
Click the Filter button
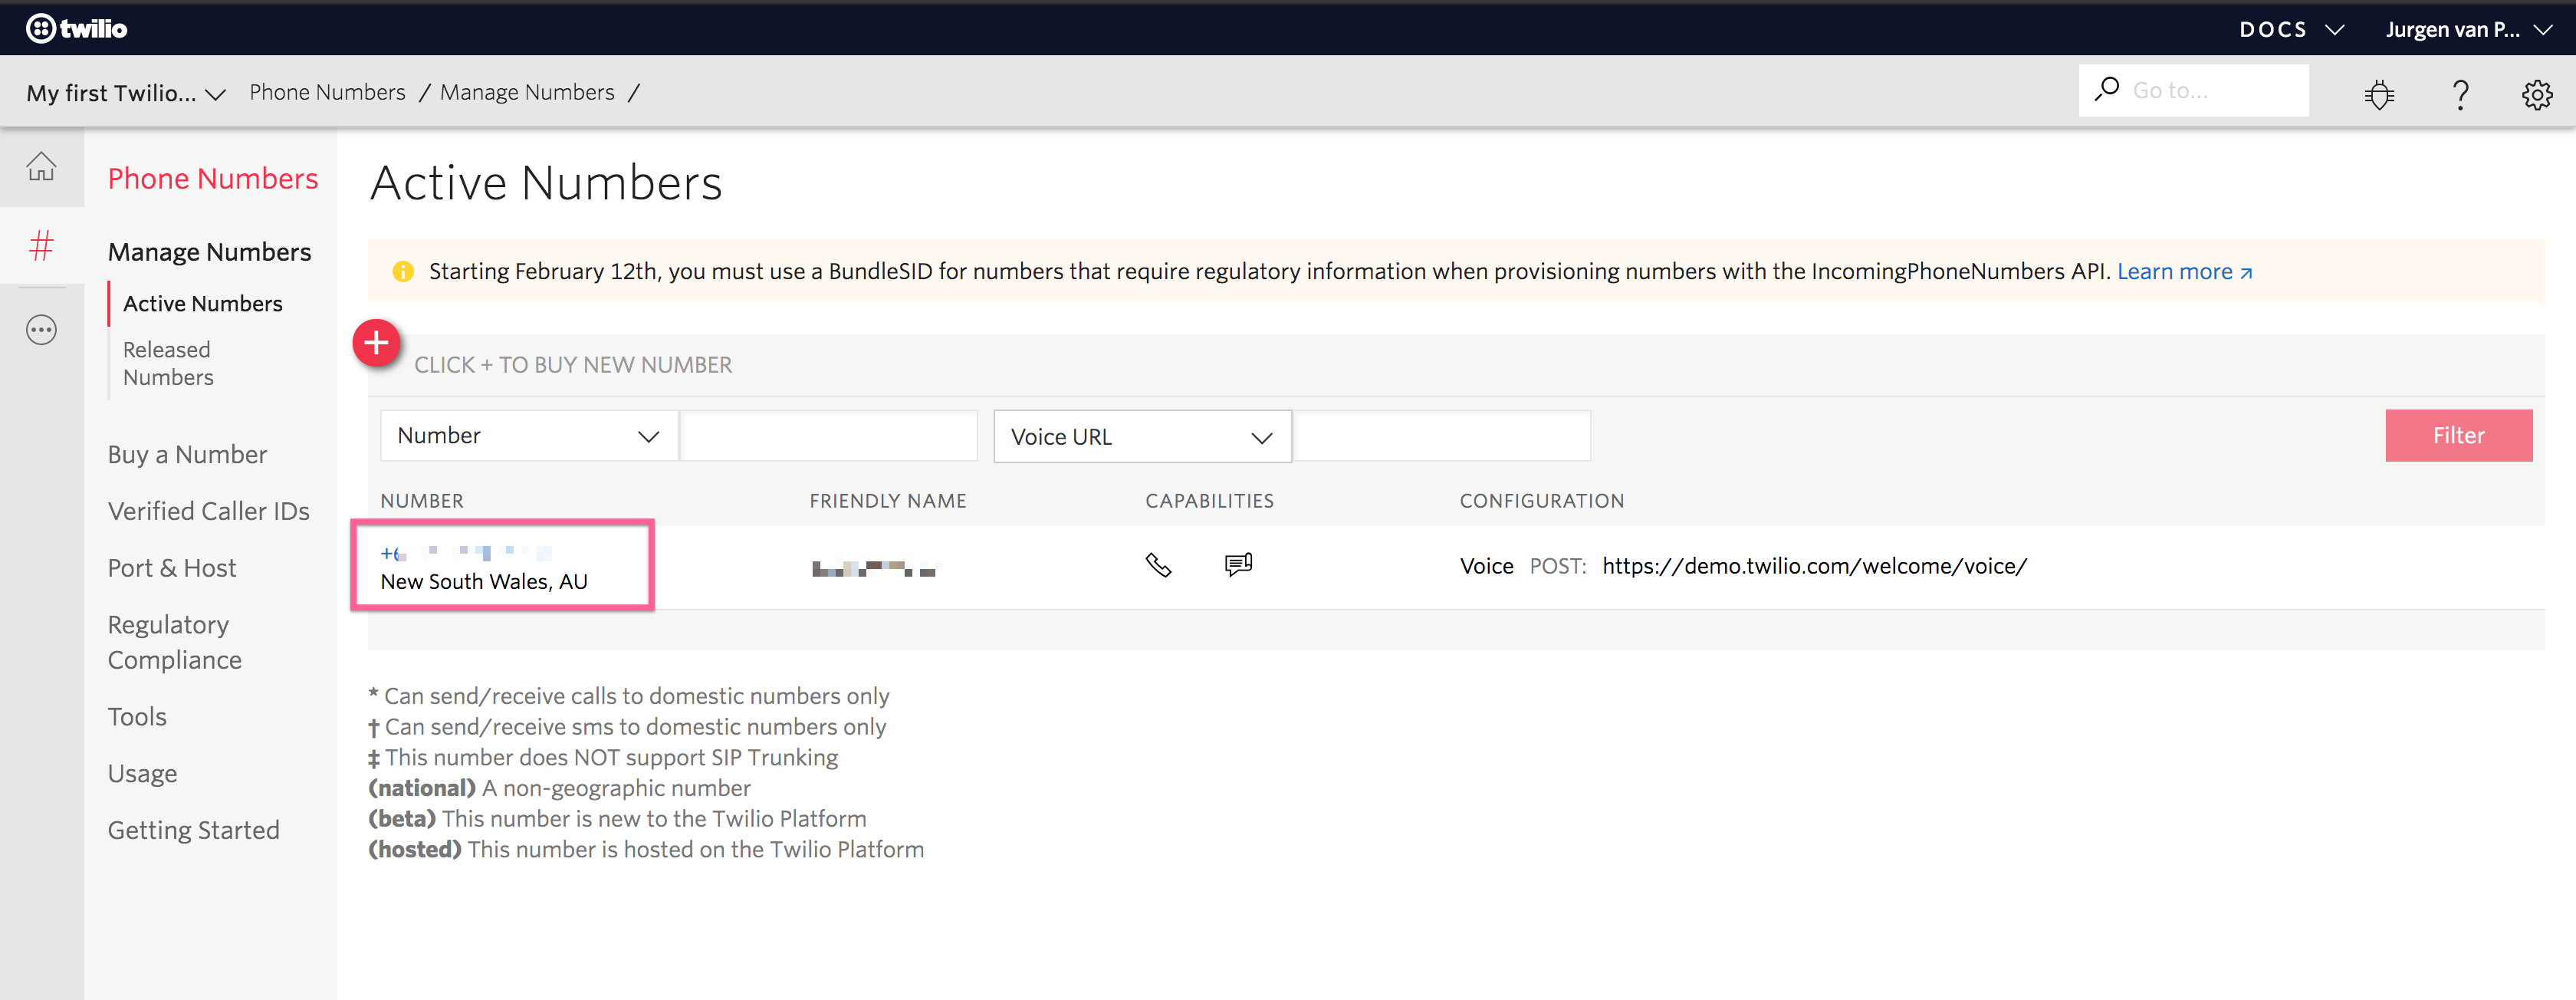click(2458, 435)
